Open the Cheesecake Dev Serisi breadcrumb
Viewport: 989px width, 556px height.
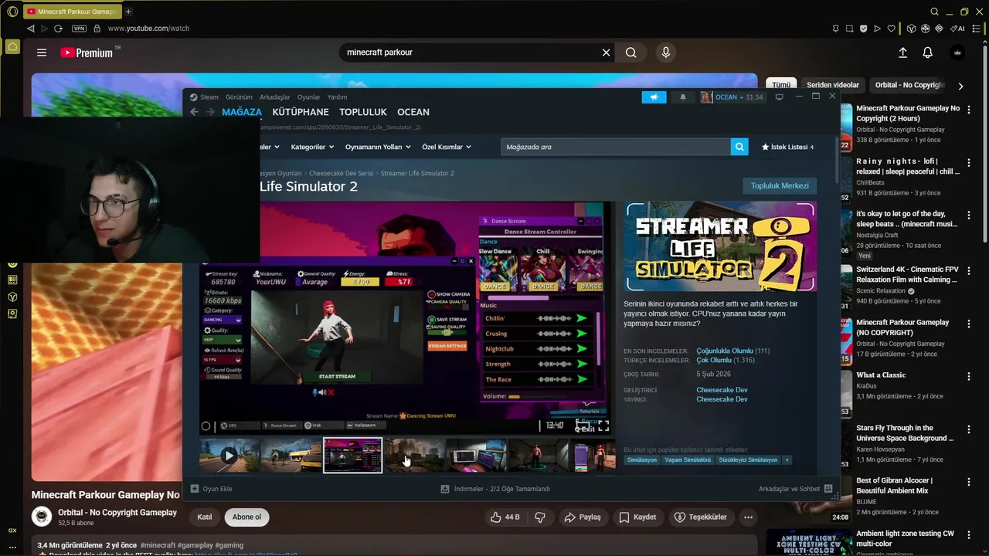tap(341, 174)
